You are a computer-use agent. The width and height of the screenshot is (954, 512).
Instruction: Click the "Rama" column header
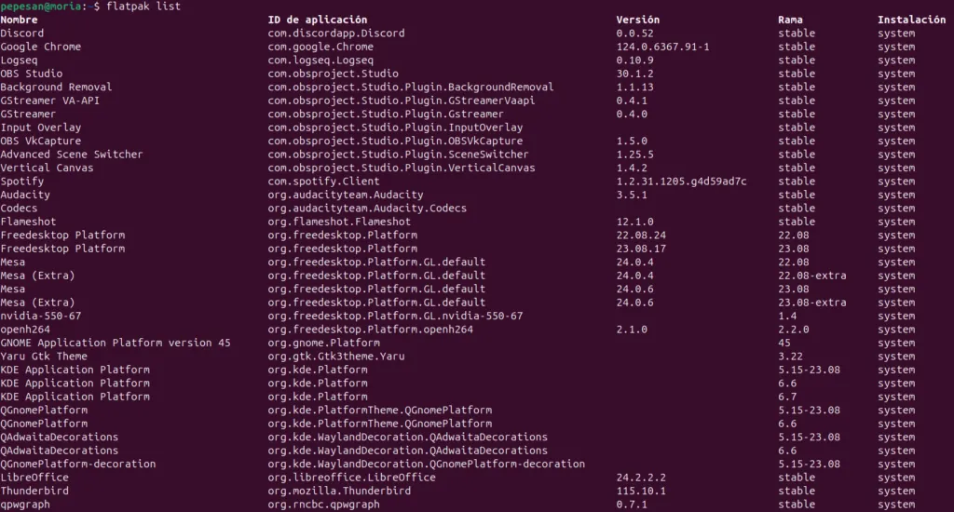tap(792, 20)
